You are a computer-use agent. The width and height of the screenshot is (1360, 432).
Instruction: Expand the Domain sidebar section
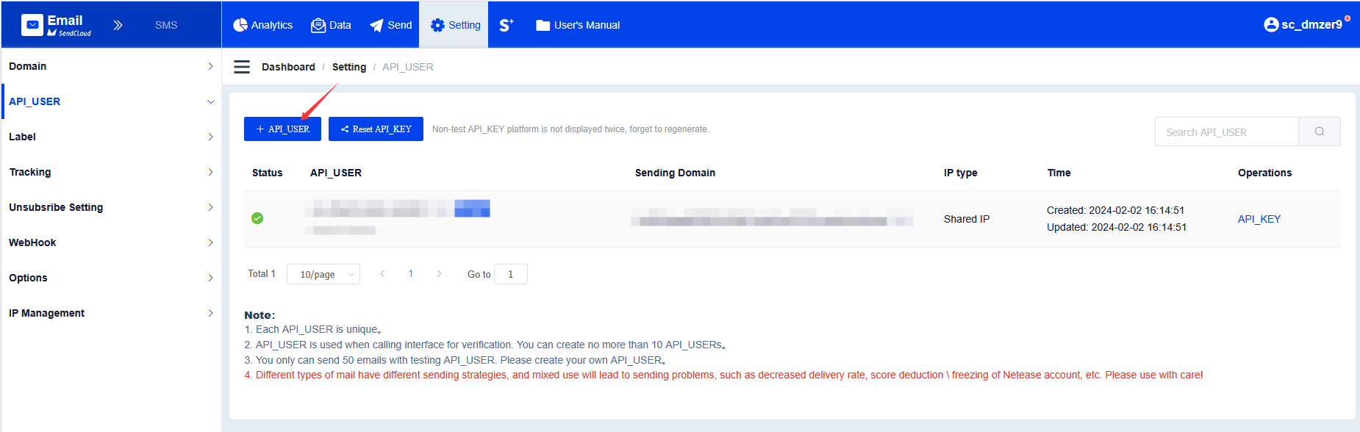tap(110, 66)
